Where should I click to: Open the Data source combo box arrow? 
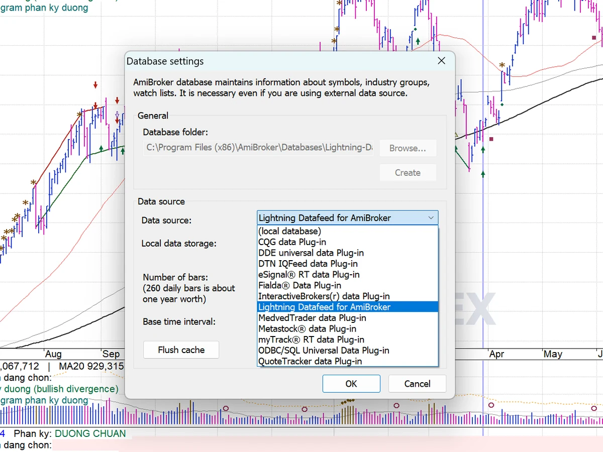coord(431,218)
